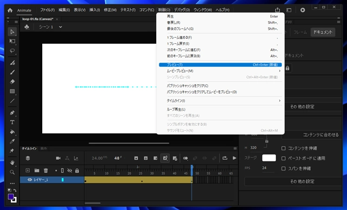This screenshot has height=210, width=347.
Task: Select the Eyedropper tool
Action: pos(12,141)
